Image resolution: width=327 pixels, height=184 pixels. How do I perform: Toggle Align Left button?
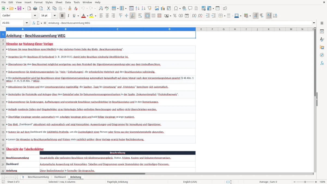tap(101, 16)
